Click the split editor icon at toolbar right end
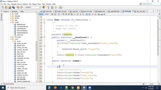The height and width of the screenshot is (90, 161). click(159, 14)
